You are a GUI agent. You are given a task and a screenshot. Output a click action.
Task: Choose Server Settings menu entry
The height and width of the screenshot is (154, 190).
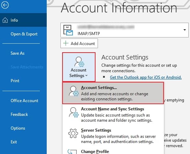[x=113, y=136]
